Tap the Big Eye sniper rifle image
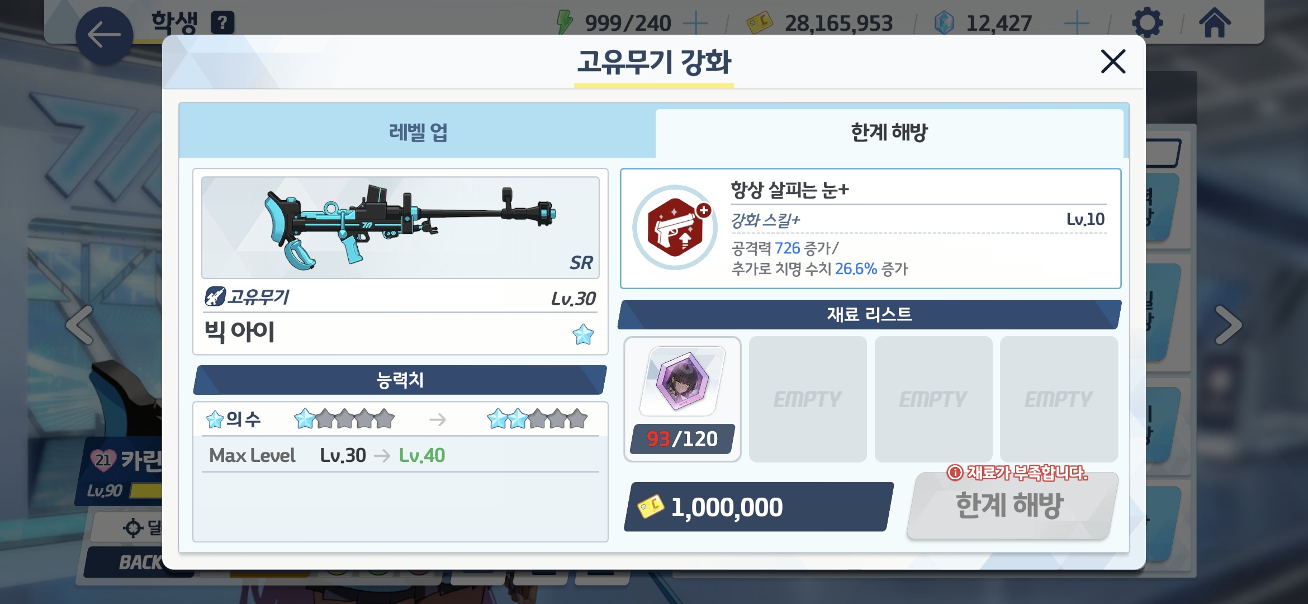Screen dimensions: 1308x604 [x=400, y=228]
